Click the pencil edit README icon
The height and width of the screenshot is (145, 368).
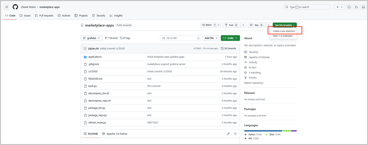(228, 134)
